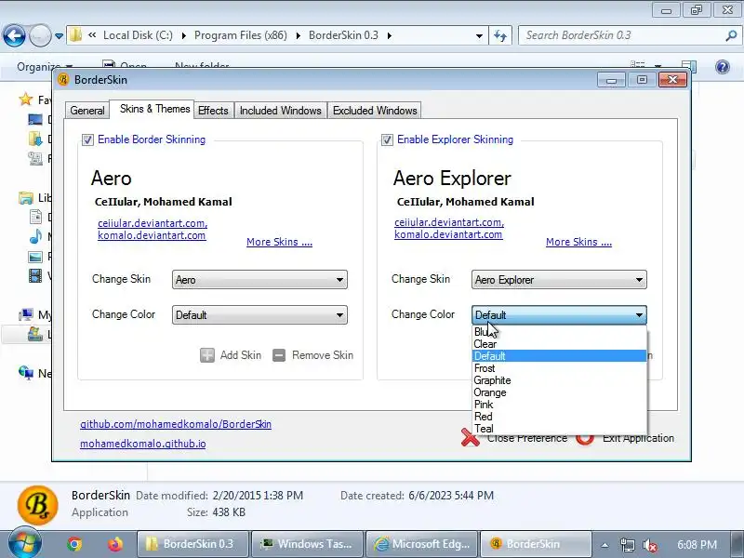Click the Music note icon in sidebar
The height and width of the screenshot is (558, 744).
(x=35, y=236)
